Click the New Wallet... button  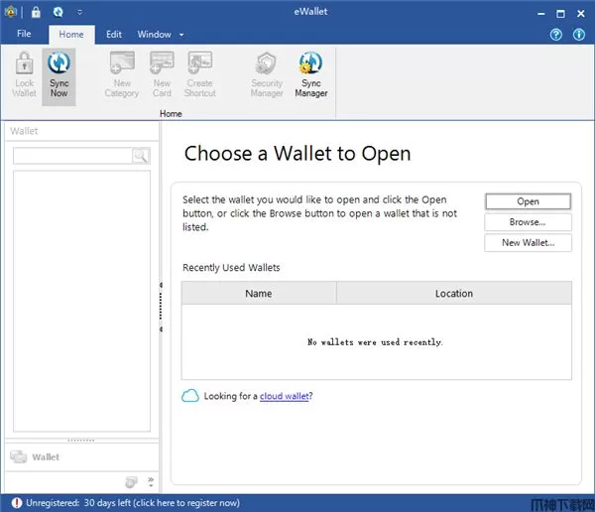(528, 243)
